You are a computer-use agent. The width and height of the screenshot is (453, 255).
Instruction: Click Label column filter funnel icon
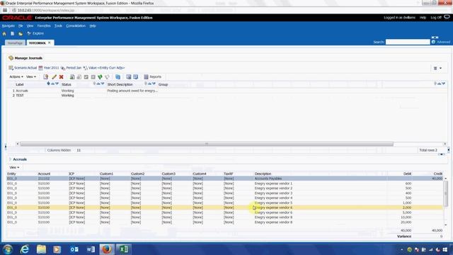(x=48, y=84)
